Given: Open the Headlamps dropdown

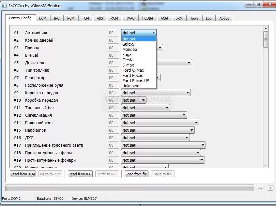Looking at the screenshot, I should pyautogui.click(x=158, y=130).
